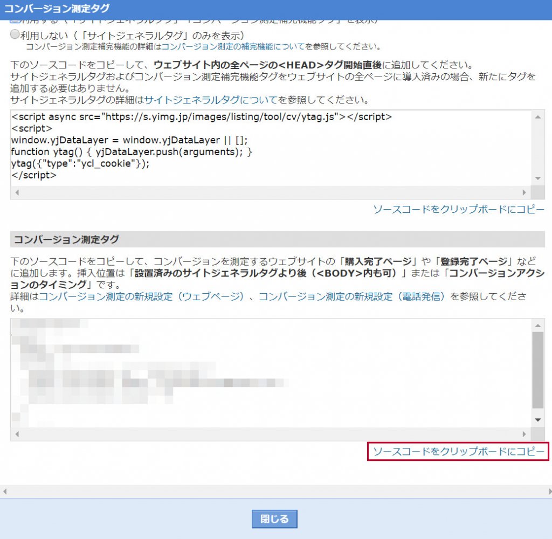Select the 利用しない radio button
Viewport: 552px width, 539px height.
(15, 34)
